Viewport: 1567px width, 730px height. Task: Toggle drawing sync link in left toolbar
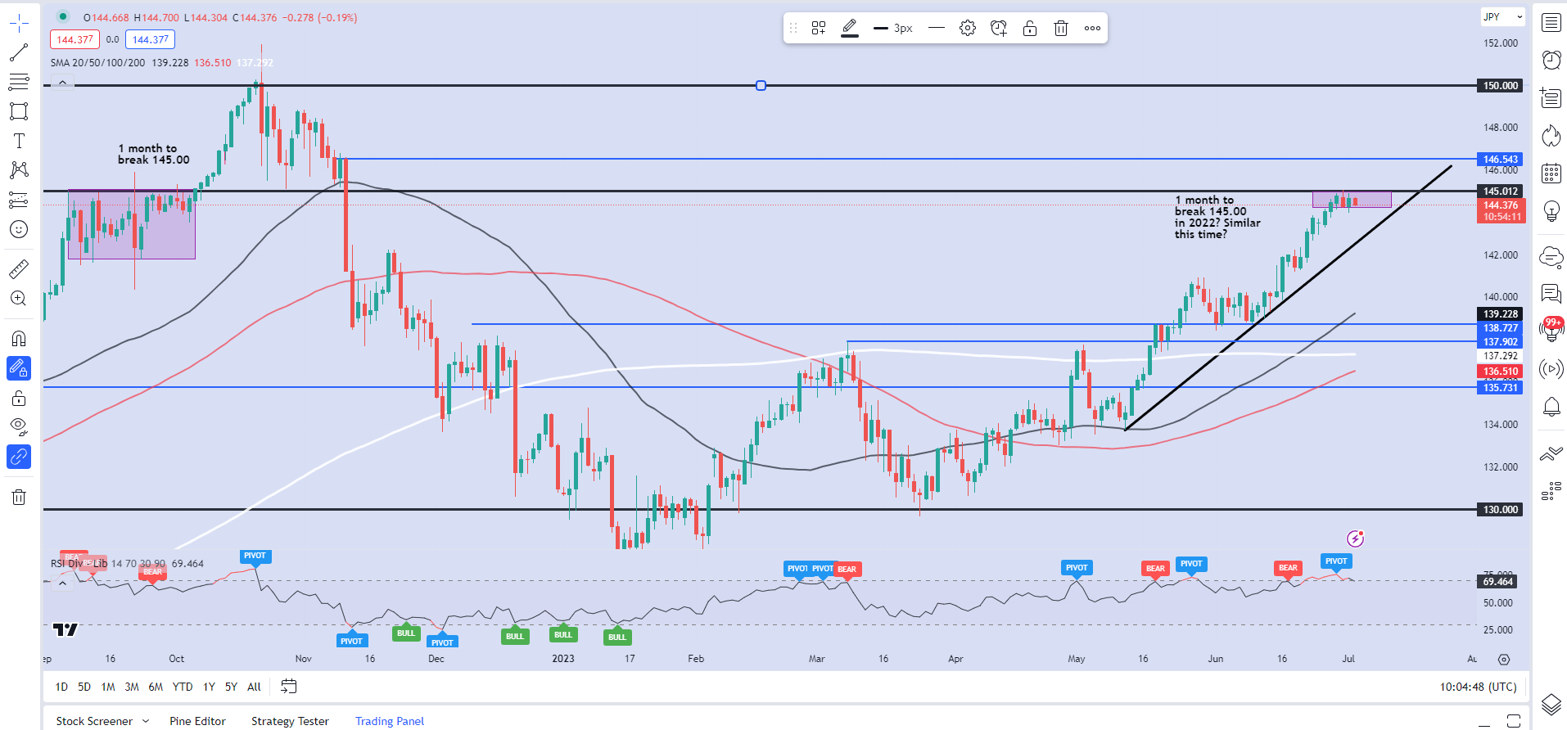coord(19,457)
